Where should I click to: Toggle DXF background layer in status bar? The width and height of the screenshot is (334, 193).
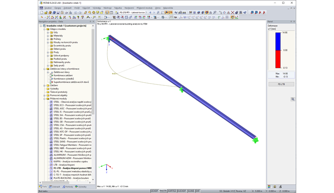[198, 191]
